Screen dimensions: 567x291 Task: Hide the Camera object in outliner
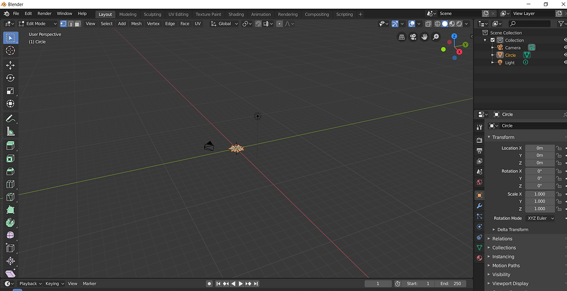(565, 47)
